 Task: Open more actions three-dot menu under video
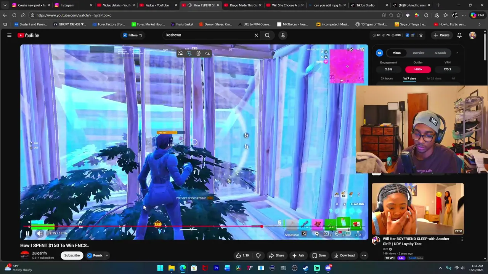point(364,255)
